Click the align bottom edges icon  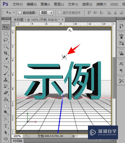[101, 13]
